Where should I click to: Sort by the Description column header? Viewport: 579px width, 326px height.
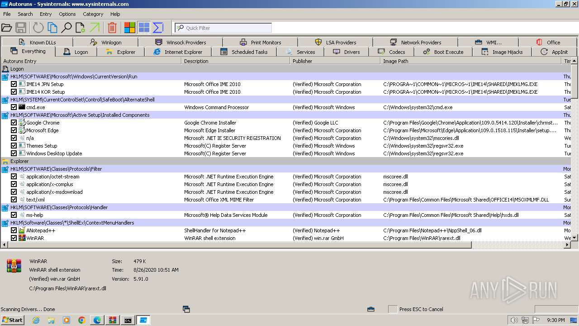[x=236, y=61]
